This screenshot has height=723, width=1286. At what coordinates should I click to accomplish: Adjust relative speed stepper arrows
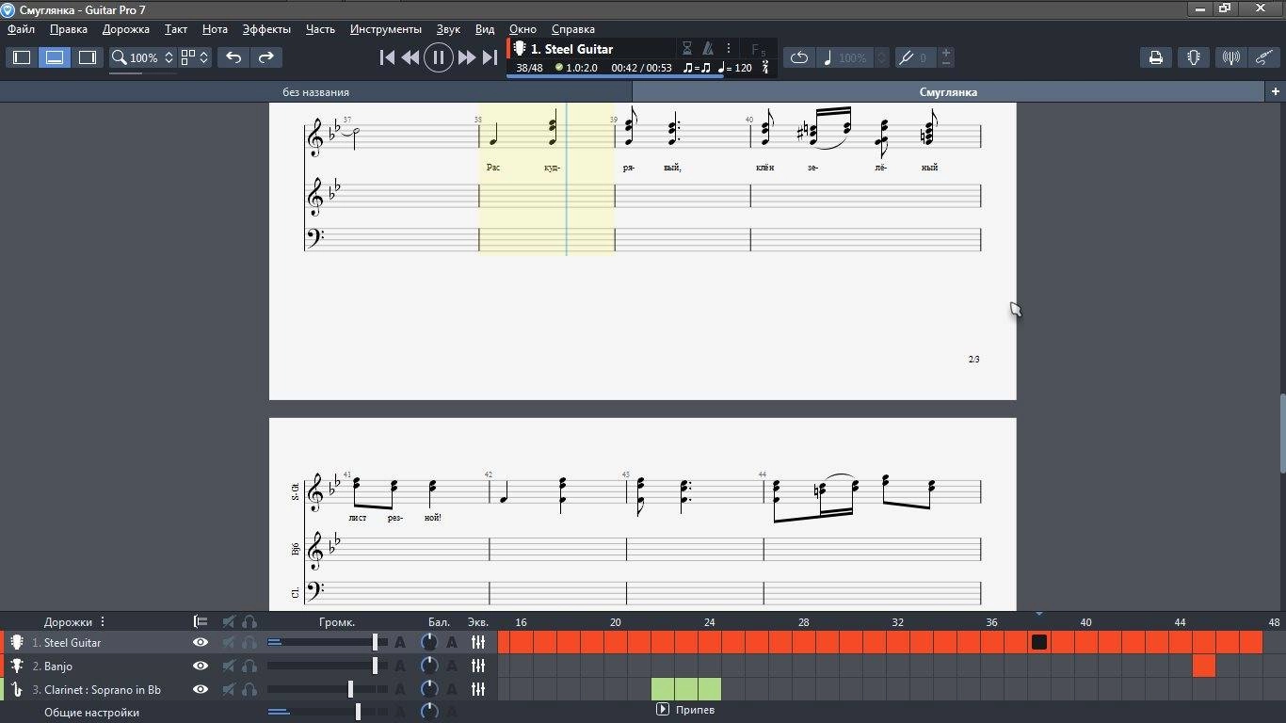pyautogui.click(x=881, y=57)
